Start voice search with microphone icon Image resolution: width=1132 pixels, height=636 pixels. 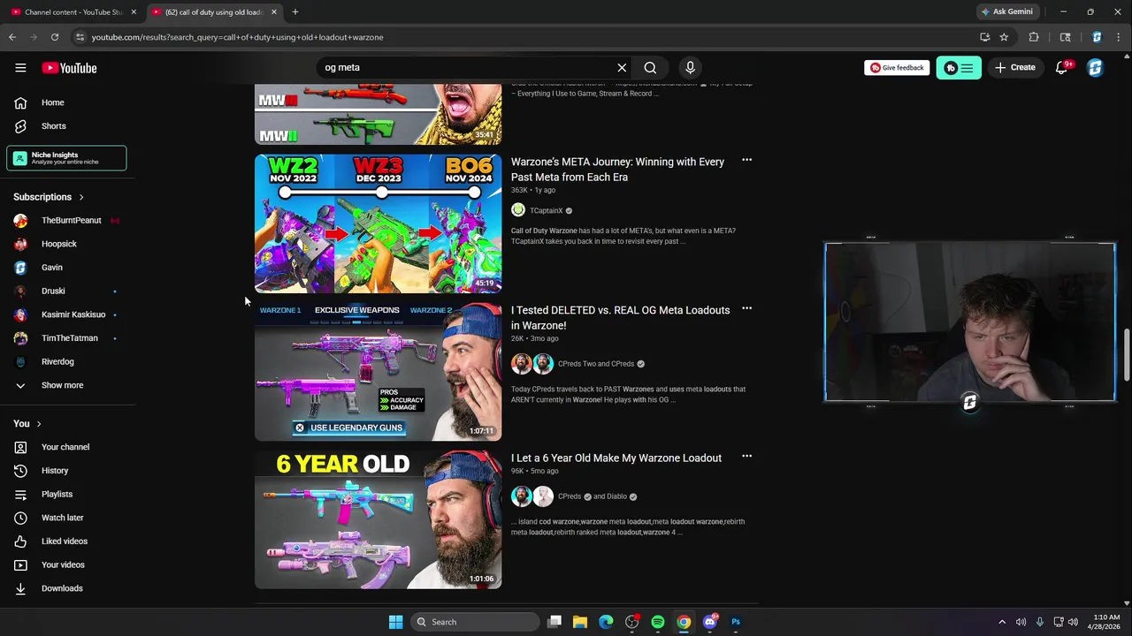tap(691, 67)
